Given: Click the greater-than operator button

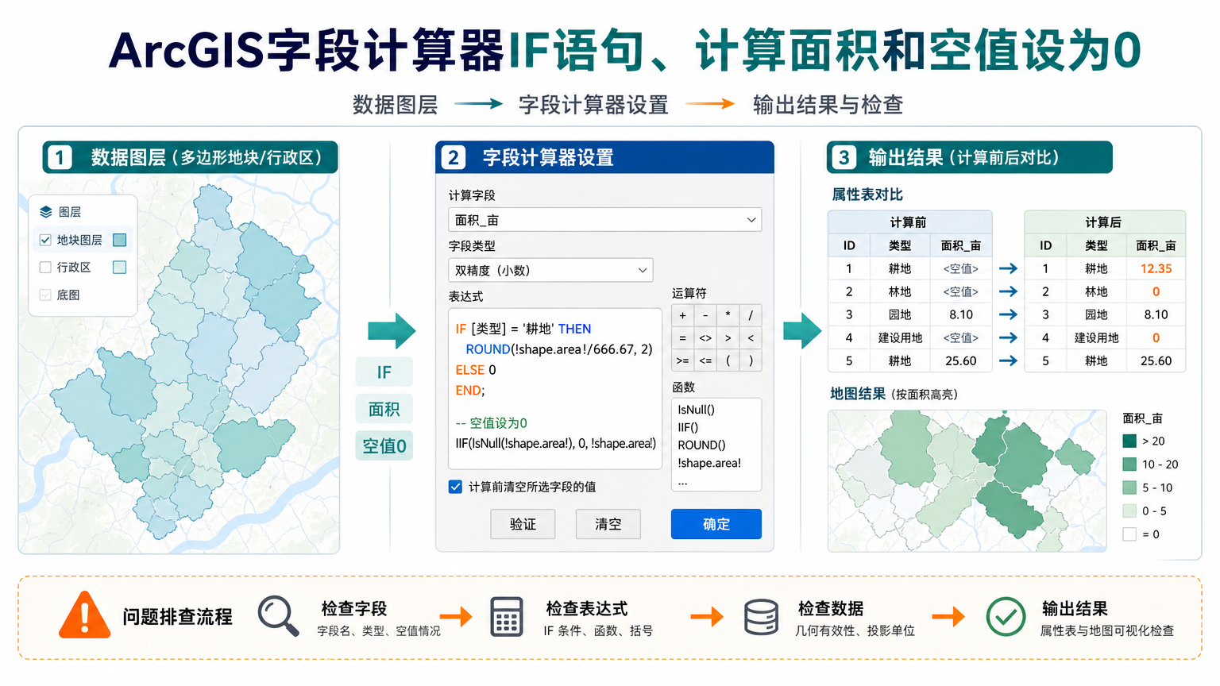Looking at the screenshot, I should coord(728,337).
